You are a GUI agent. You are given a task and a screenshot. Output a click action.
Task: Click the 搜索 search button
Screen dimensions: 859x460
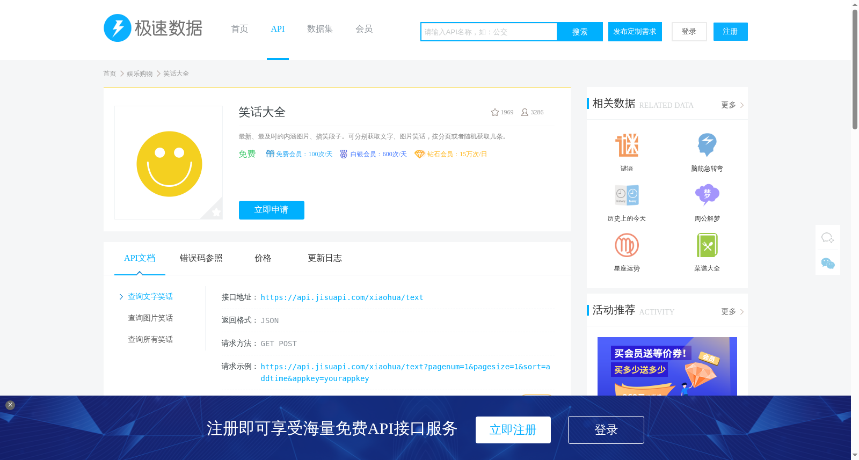point(580,32)
